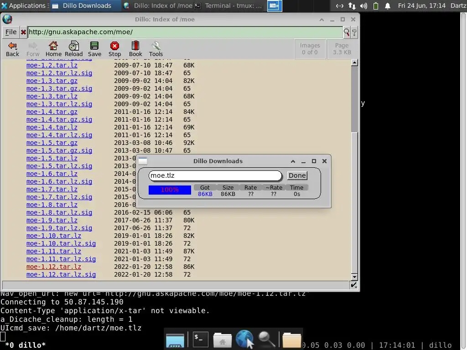Image resolution: width=467 pixels, height=350 pixels.
Task: Click the Dillo Downloads window menu icon
Action: [143, 161]
